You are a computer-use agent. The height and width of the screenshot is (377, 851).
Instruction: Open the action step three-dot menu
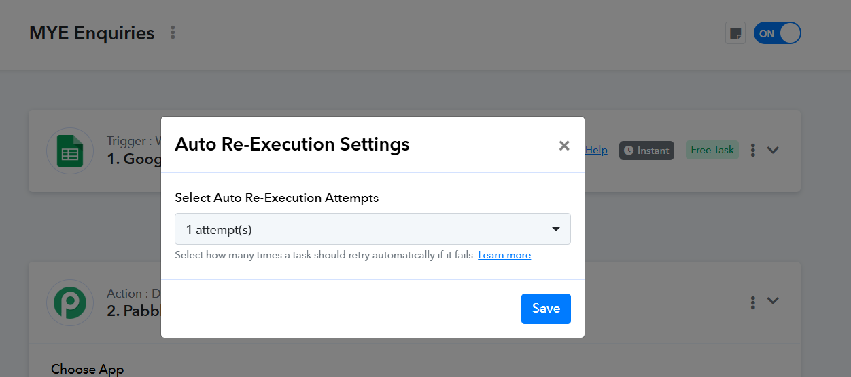(752, 301)
